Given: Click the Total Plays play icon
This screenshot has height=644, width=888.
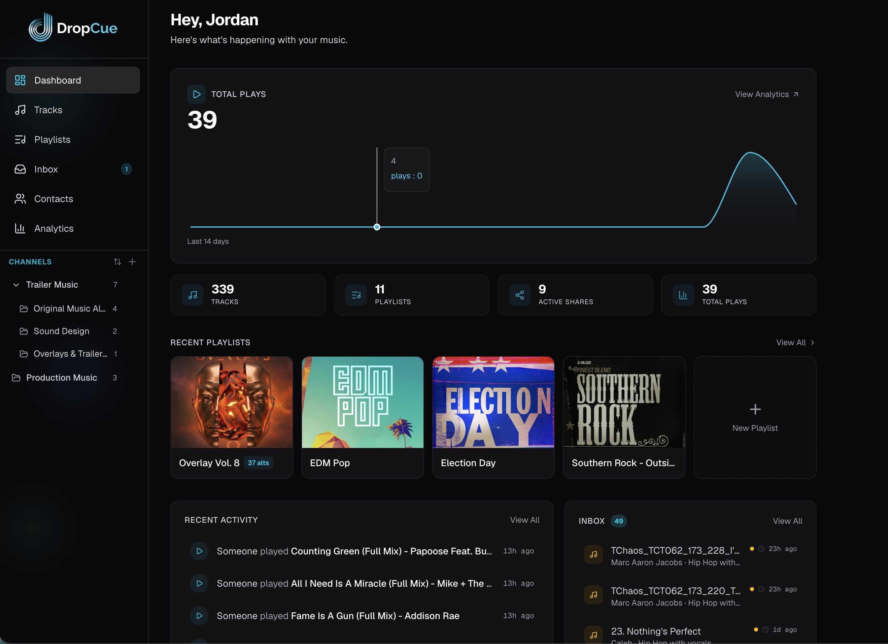Looking at the screenshot, I should (197, 94).
